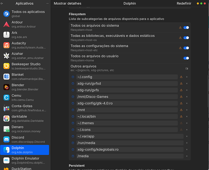Remove the ~/.config path entry
This screenshot has width=209, height=170.
pyautogui.click(x=187, y=77)
